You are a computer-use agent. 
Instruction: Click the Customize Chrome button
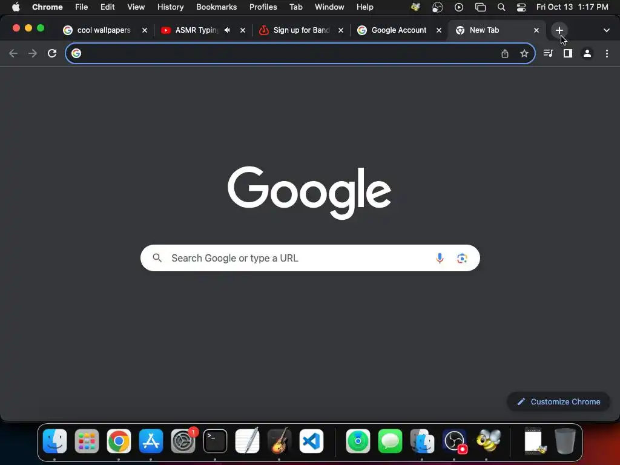[x=558, y=402]
